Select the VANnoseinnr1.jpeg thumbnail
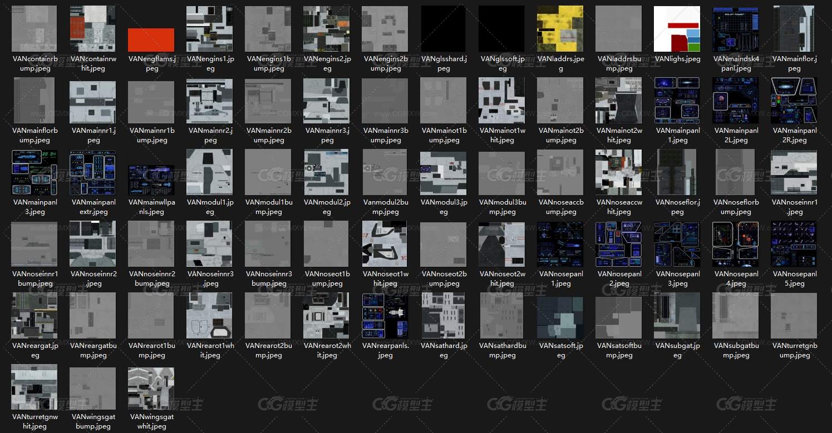Image resolution: width=832 pixels, height=433 pixels. click(794, 172)
